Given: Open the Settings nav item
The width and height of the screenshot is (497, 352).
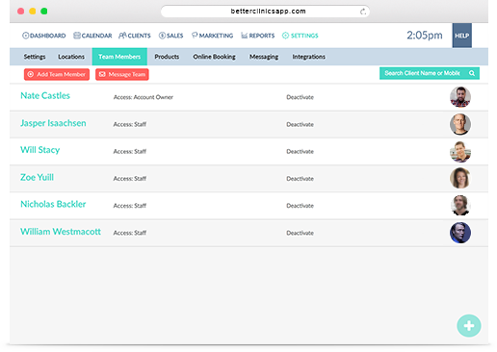Looking at the screenshot, I should [x=301, y=36].
